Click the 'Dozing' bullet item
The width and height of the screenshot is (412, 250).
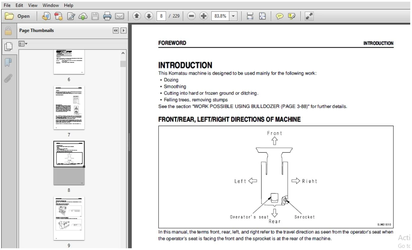(x=171, y=80)
